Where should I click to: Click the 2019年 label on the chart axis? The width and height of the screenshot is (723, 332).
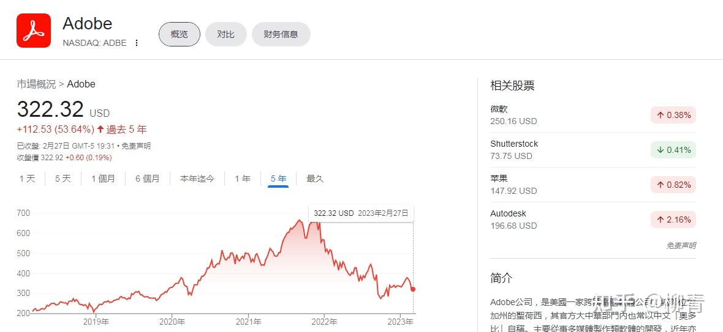pyautogui.click(x=96, y=322)
